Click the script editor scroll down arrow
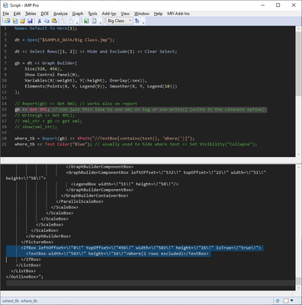The width and height of the screenshot is (302, 305). (298, 154)
